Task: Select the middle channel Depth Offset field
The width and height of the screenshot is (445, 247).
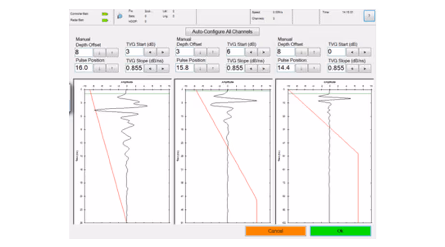Action: [x=185, y=52]
